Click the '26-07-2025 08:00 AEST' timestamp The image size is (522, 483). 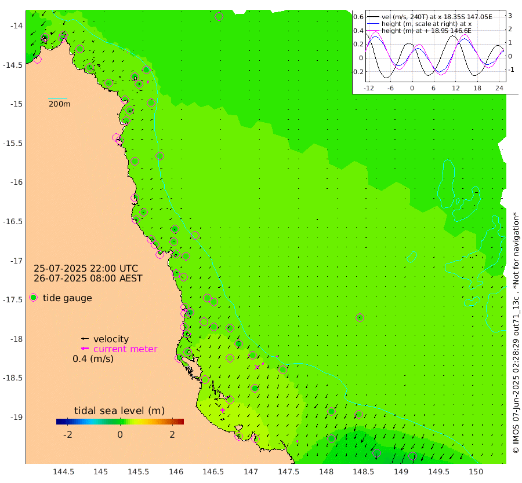click(88, 278)
